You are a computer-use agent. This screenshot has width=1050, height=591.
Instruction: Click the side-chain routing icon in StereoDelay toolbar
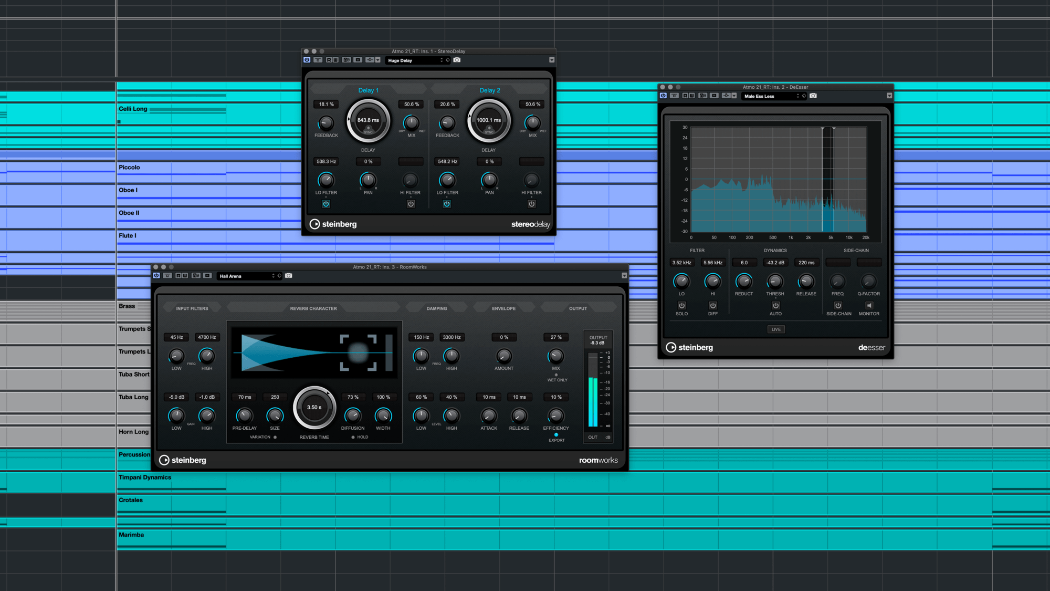(x=370, y=60)
